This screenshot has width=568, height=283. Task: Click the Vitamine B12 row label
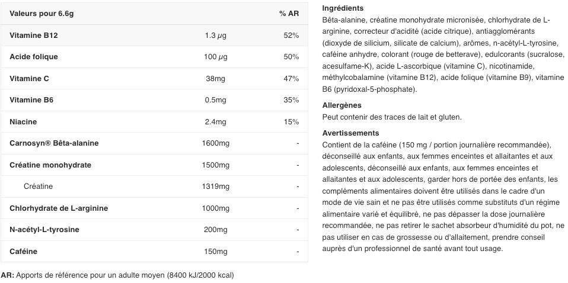tap(33, 36)
